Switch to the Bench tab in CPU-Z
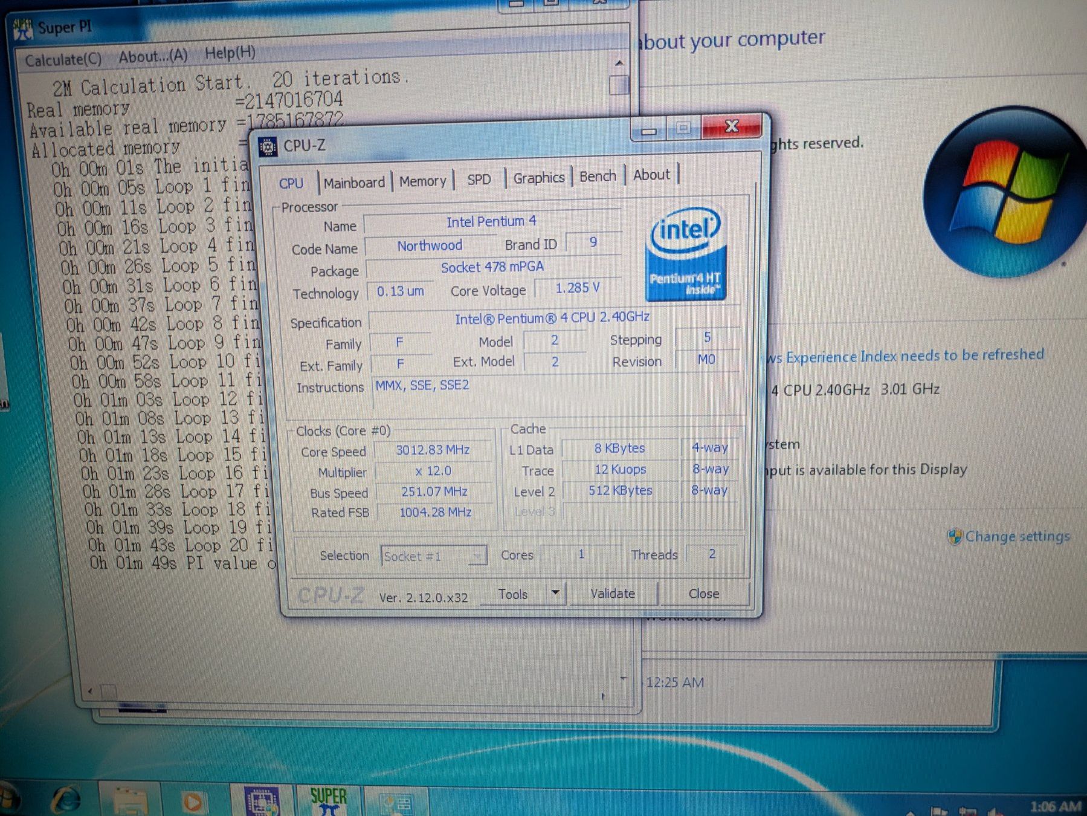This screenshot has width=1087, height=816. (x=598, y=176)
